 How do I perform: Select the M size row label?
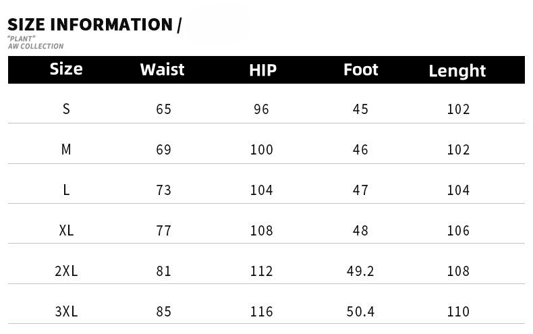[x=66, y=149]
